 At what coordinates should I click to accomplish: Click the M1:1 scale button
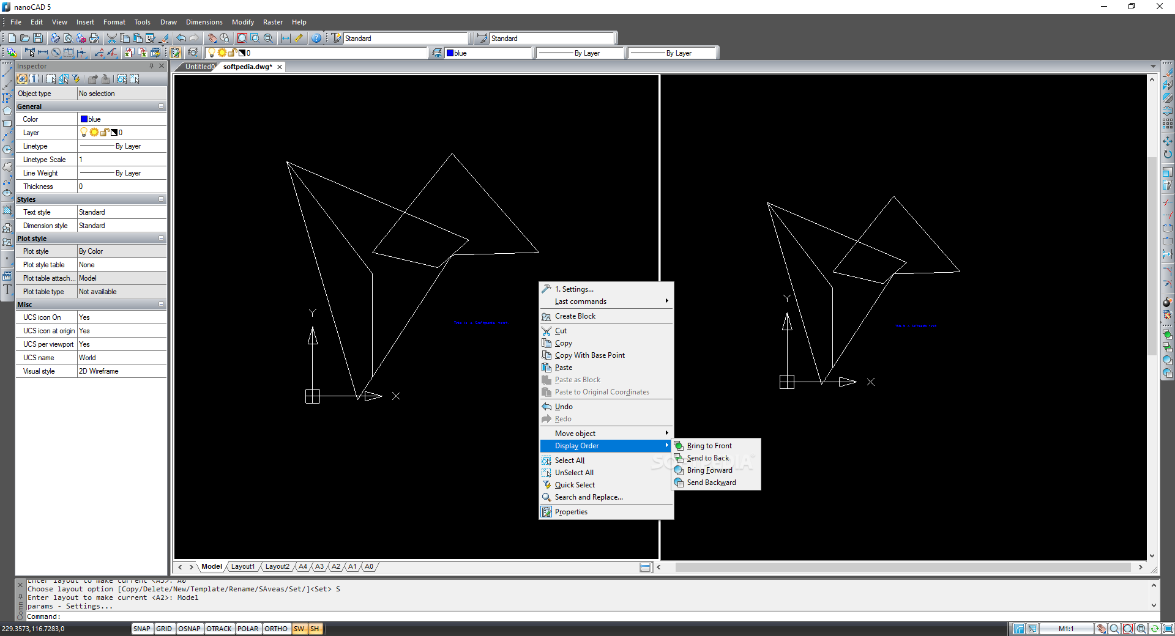(x=1066, y=629)
